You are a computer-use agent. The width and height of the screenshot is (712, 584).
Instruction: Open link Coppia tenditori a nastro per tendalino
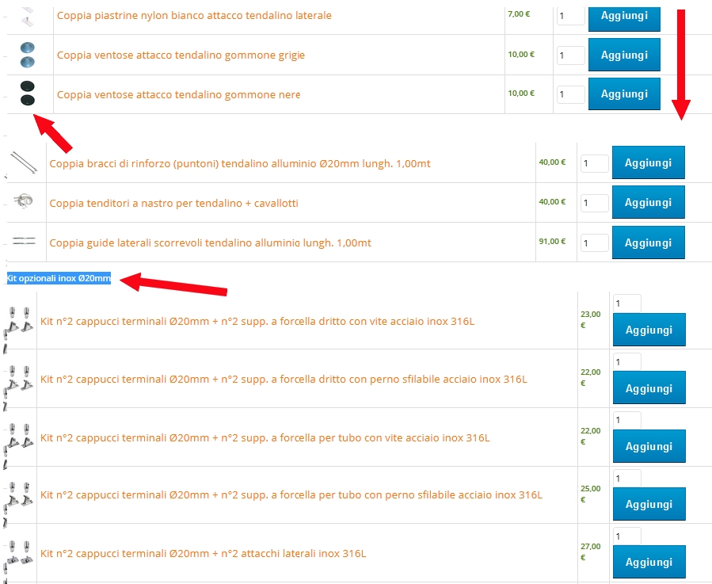(x=173, y=203)
